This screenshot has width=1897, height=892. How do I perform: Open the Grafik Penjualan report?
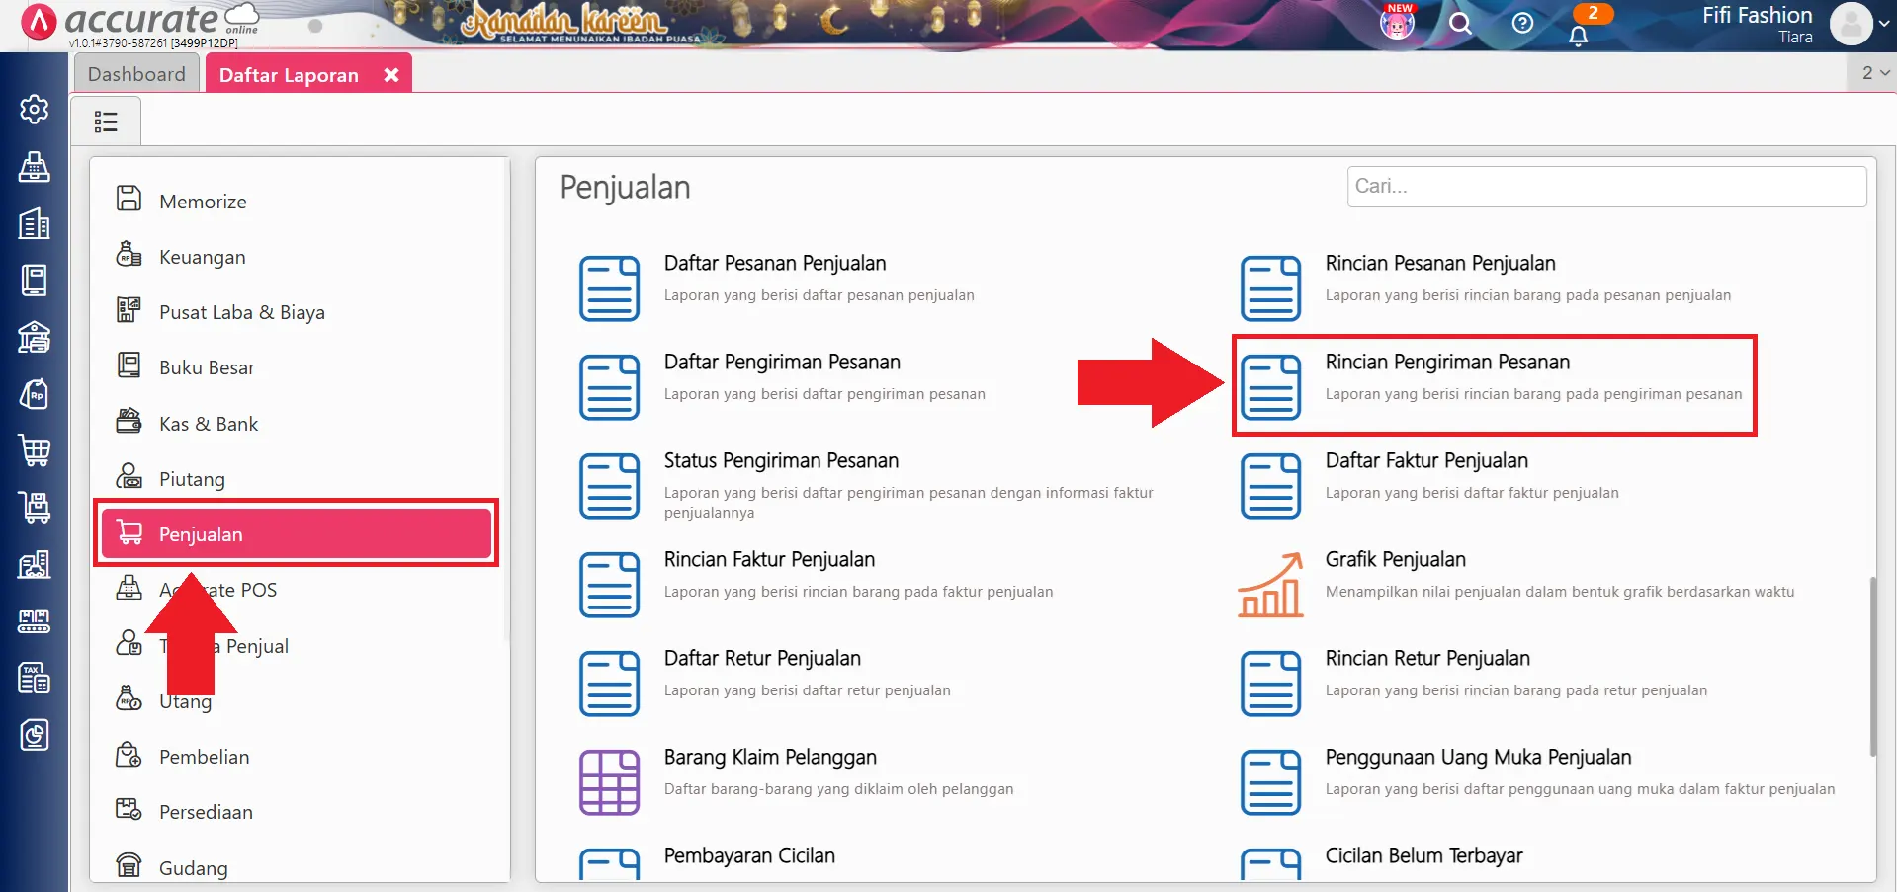coord(1395,559)
